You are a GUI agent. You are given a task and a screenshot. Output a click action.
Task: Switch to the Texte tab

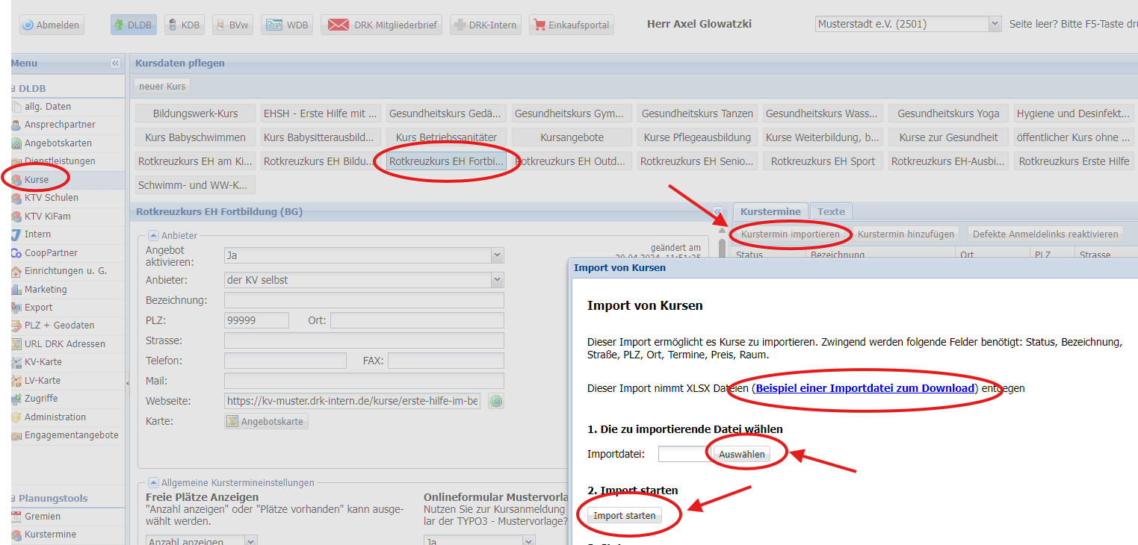click(x=831, y=212)
